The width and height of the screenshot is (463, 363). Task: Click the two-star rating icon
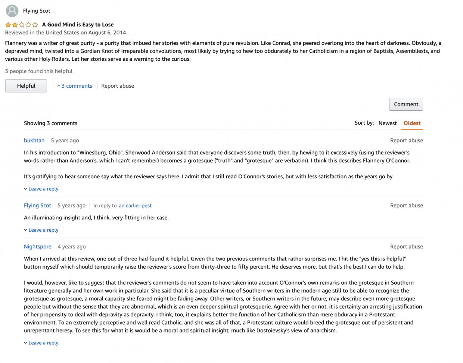point(22,25)
